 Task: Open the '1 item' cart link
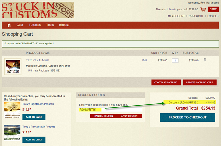coord(170,9)
